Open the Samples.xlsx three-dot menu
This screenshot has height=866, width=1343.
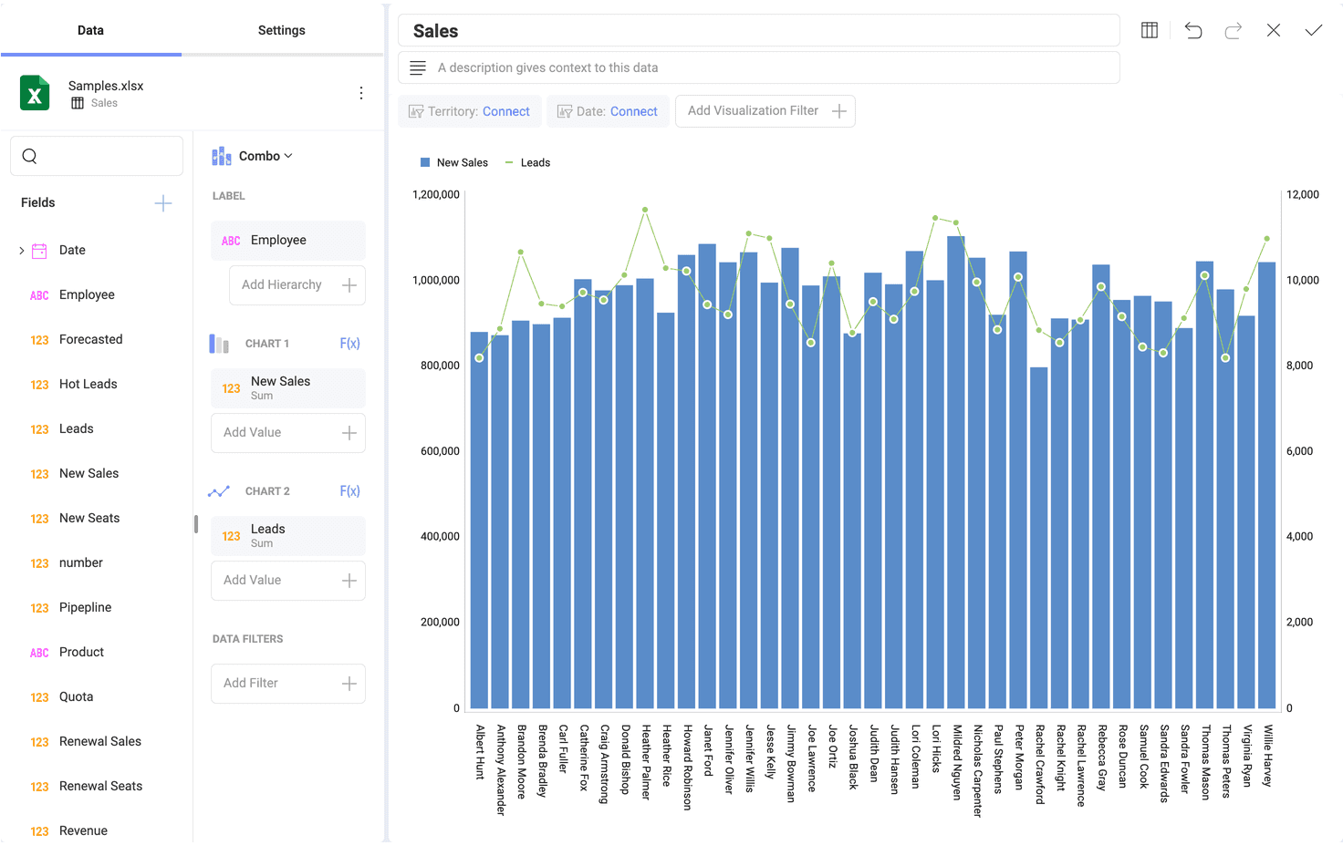(361, 93)
